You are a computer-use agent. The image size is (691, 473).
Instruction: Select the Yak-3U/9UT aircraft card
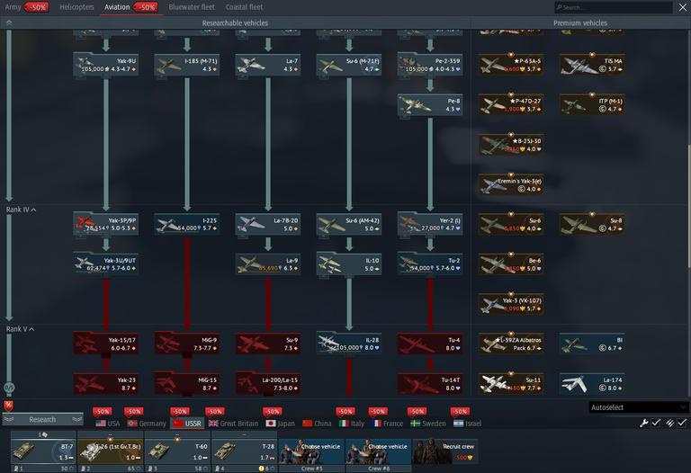point(106,263)
